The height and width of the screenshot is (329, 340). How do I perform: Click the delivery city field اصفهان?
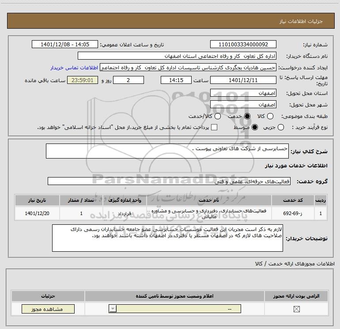pos(243,105)
